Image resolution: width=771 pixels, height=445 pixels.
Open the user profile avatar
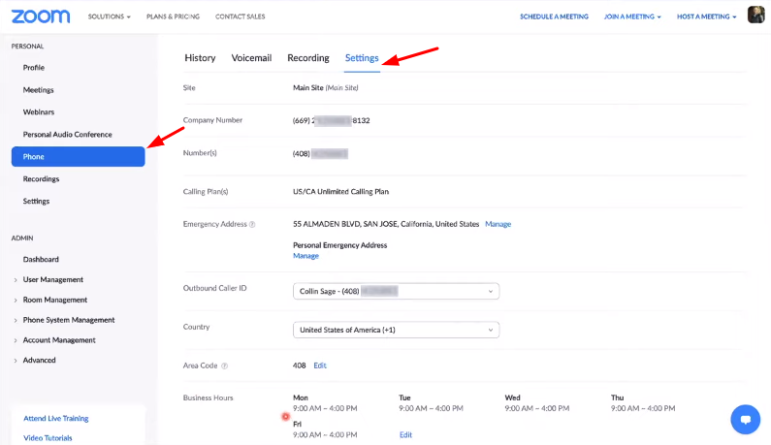(755, 15)
